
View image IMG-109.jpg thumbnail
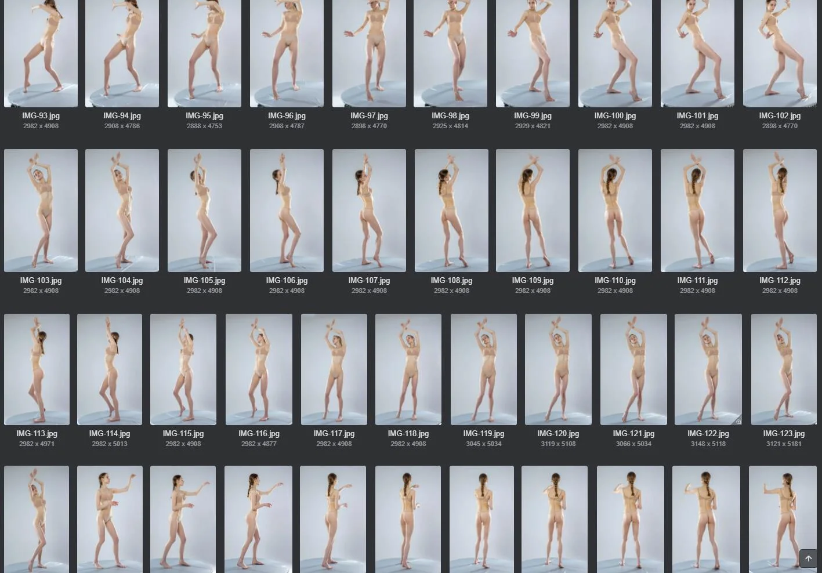[x=533, y=211]
